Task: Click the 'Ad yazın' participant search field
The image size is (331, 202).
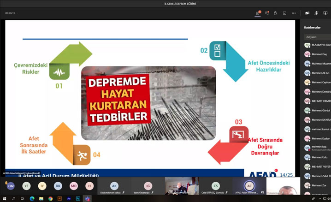Action: pyautogui.click(x=317, y=37)
